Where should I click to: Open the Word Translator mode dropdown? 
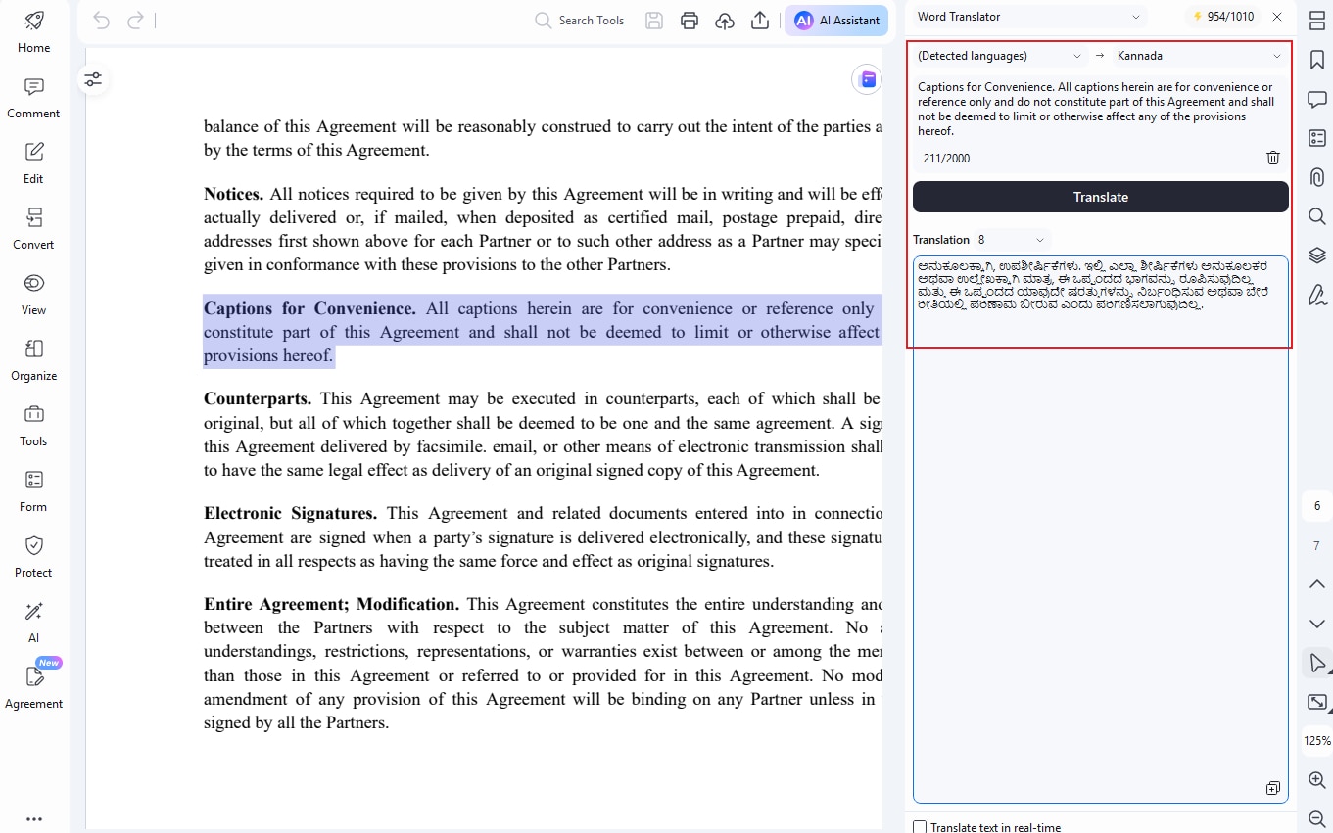(1028, 17)
